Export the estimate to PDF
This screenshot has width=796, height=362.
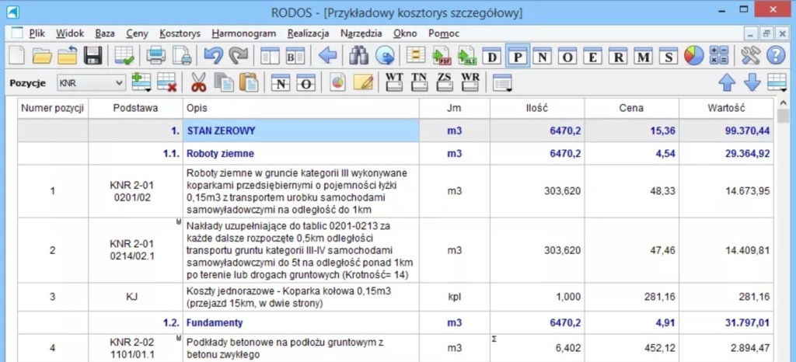click(x=442, y=56)
